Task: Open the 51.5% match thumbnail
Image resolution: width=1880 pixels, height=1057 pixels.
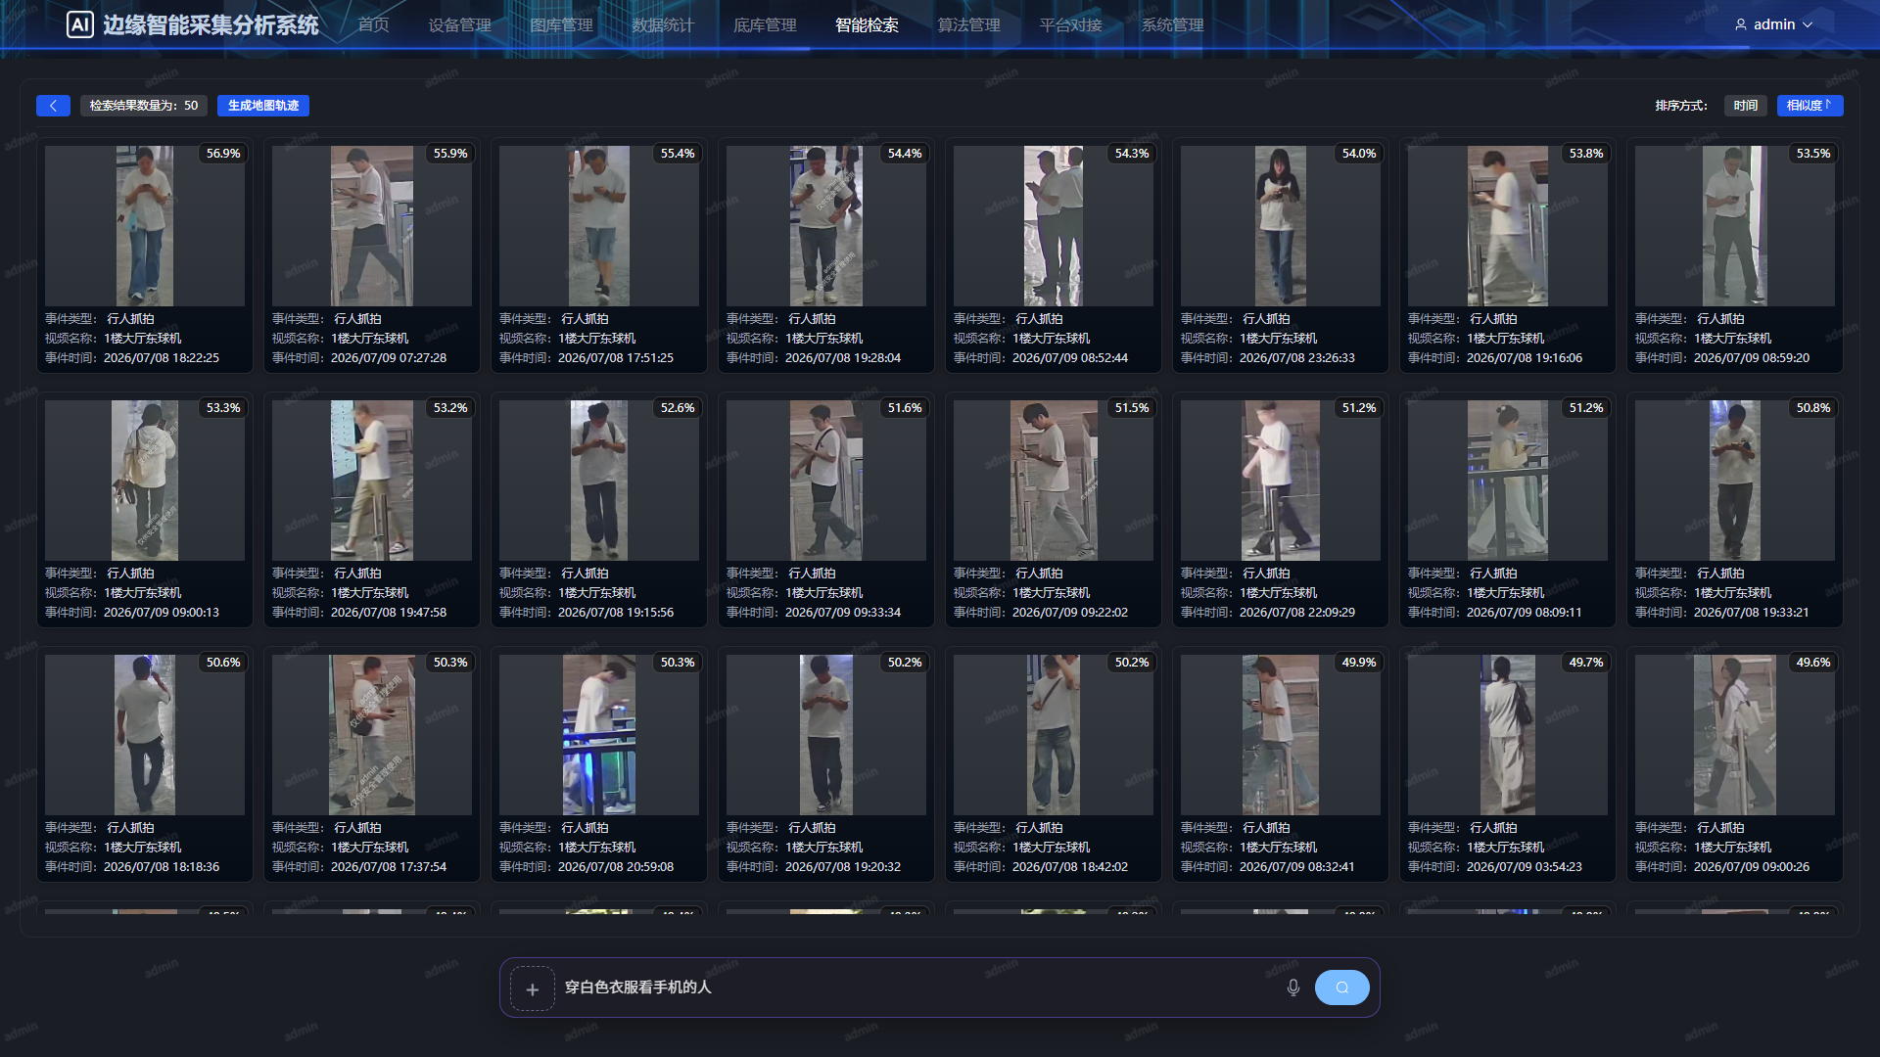Action: tap(1054, 481)
